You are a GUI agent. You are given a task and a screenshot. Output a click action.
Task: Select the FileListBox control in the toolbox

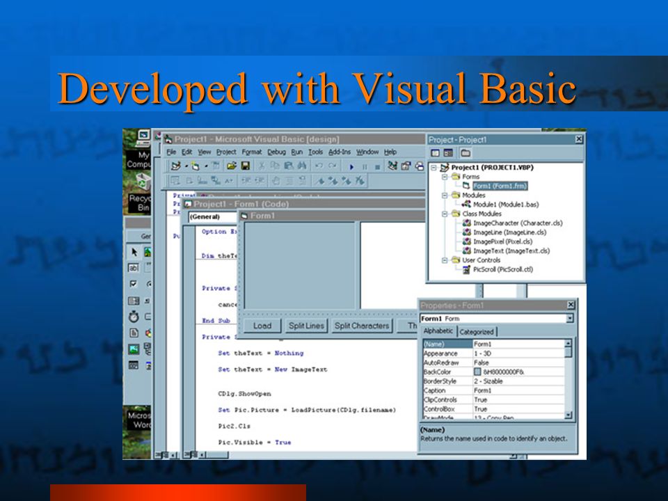pyautogui.click(x=134, y=333)
